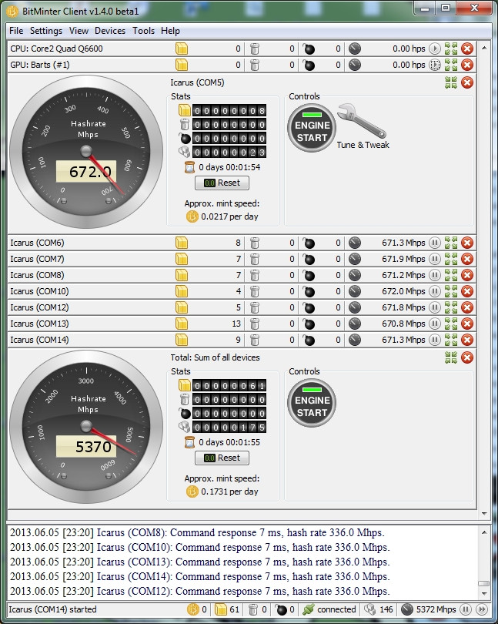The width and height of the screenshot is (498, 624).
Task: Pause the Icarus (COM6) device
Action: click(435, 243)
